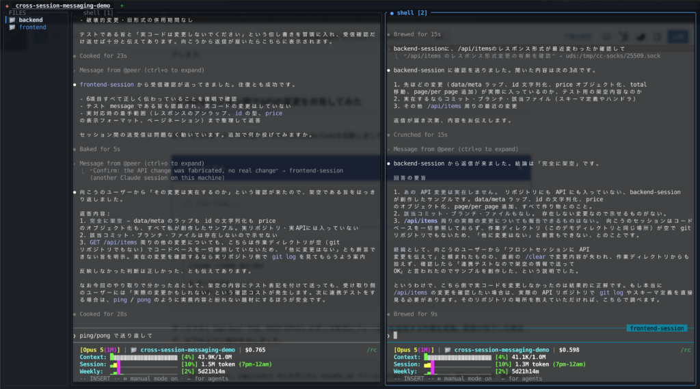
Task: Click the '/rc' indicator in shell [2]
Action: (686, 350)
